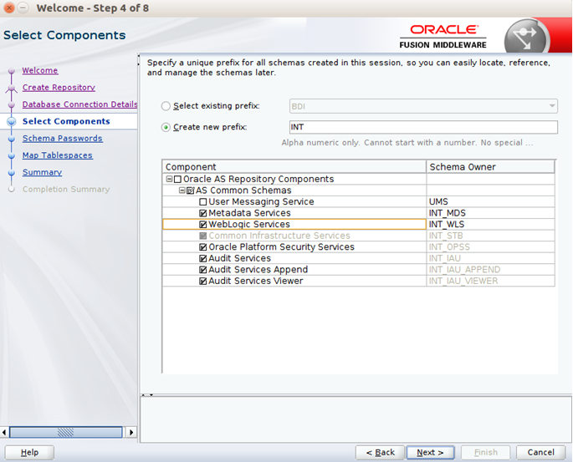Enable User Messaging Service checkbox
This screenshot has width=573, height=462.
click(202, 202)
